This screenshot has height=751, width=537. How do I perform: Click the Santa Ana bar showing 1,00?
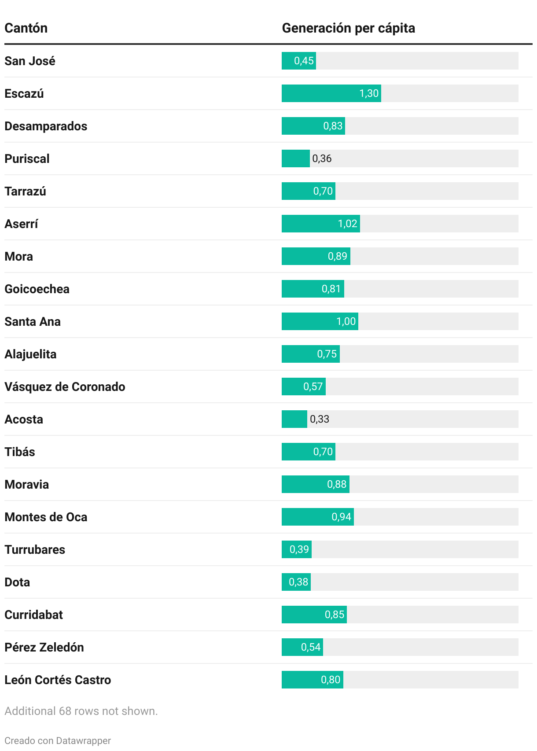pos(320,321)
